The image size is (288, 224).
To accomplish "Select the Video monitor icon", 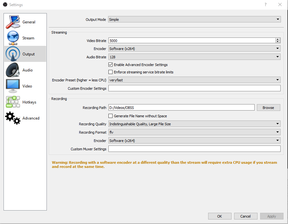I will [x=13, y=86].
